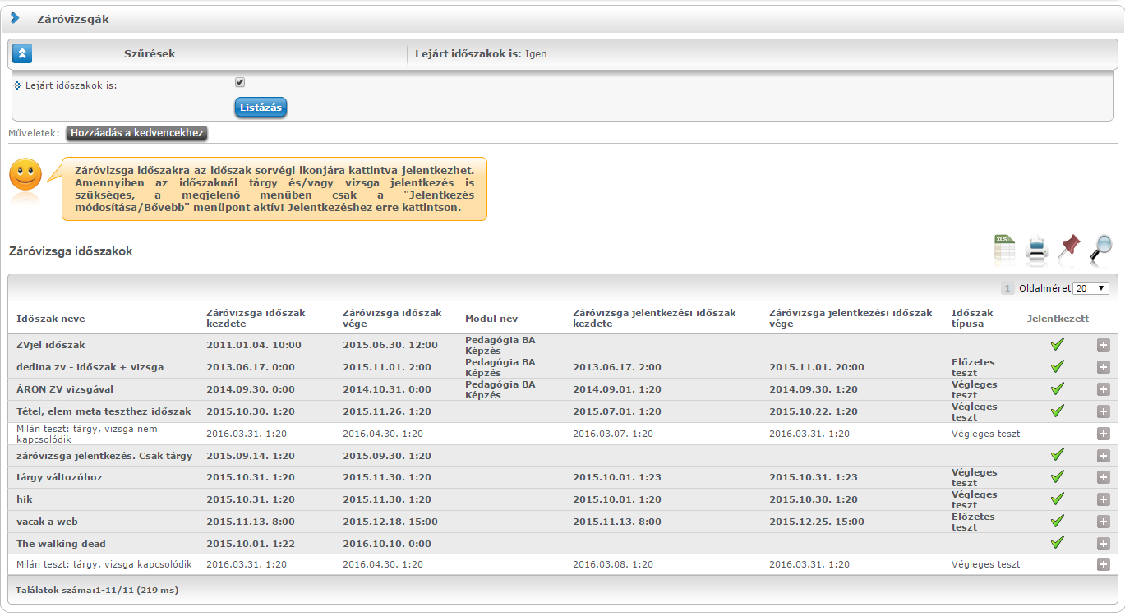Open plus menu for dedina zv row

click(x=1104, y=367)
